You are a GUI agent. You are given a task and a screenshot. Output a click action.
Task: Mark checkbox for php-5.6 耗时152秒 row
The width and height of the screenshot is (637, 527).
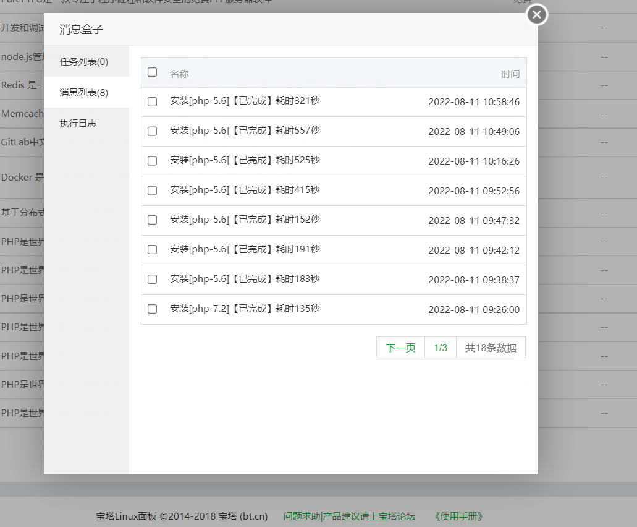[x=153, y=220]
